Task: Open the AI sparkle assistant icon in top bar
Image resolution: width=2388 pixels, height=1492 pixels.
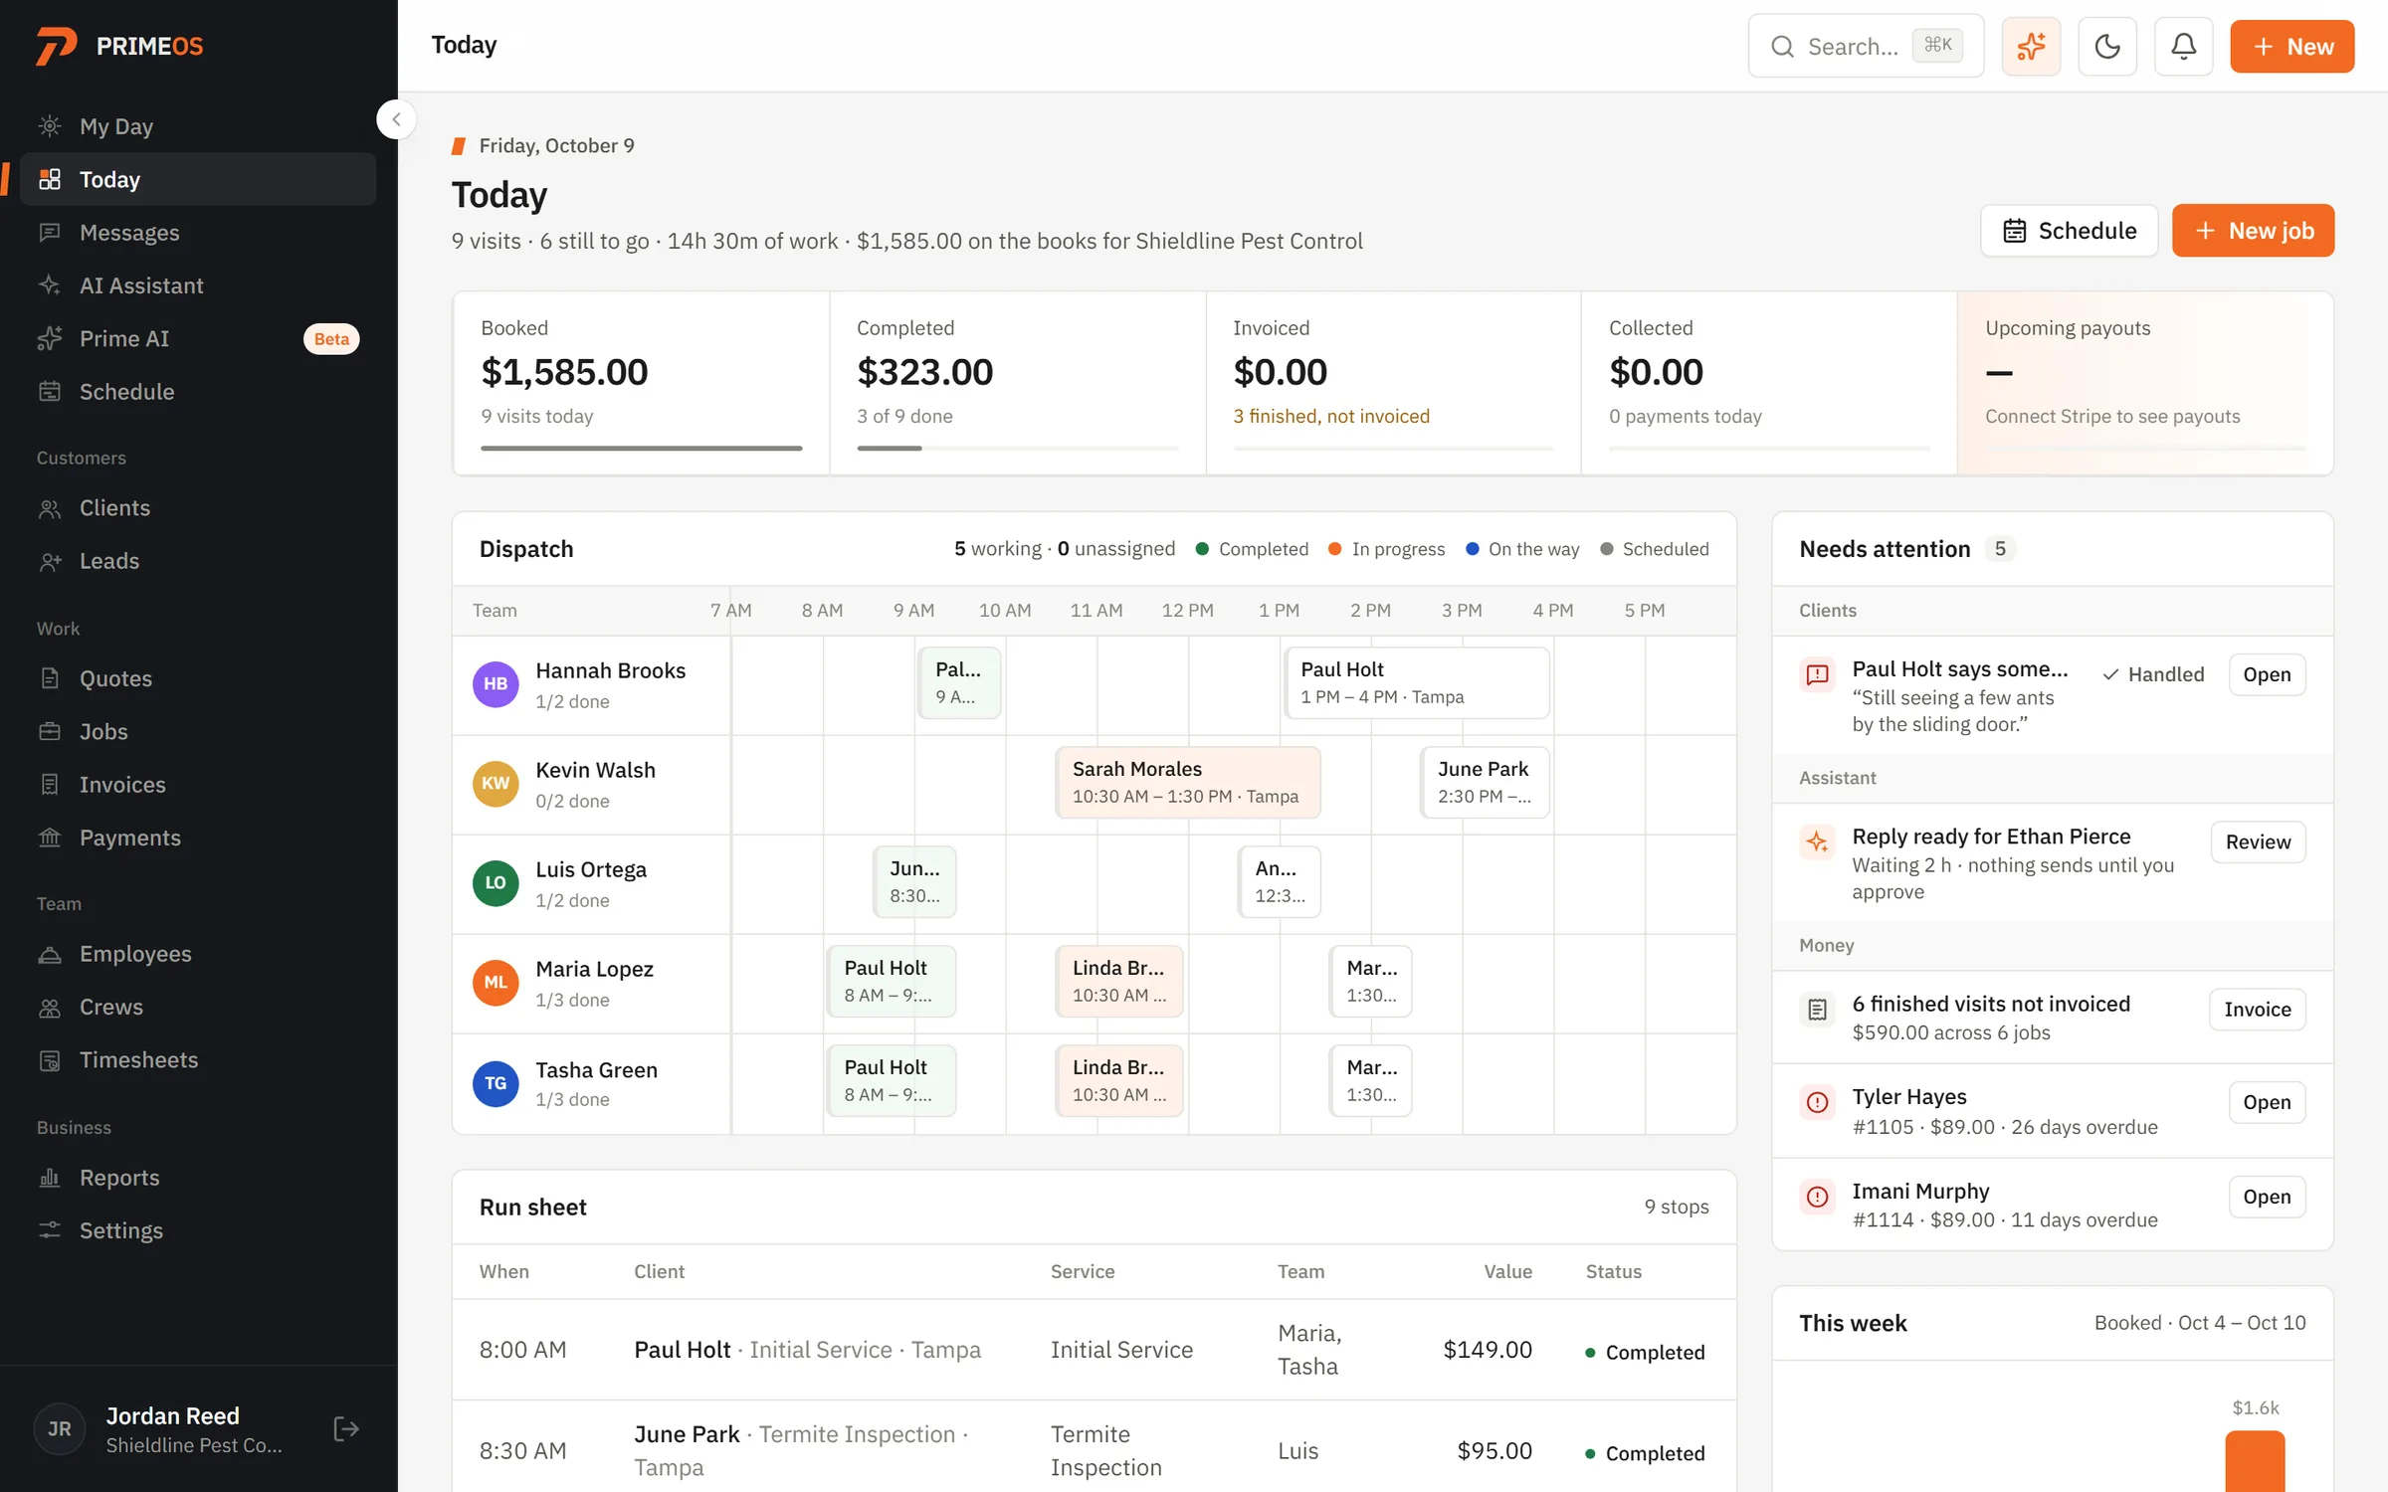Action: coord(2031,46)
